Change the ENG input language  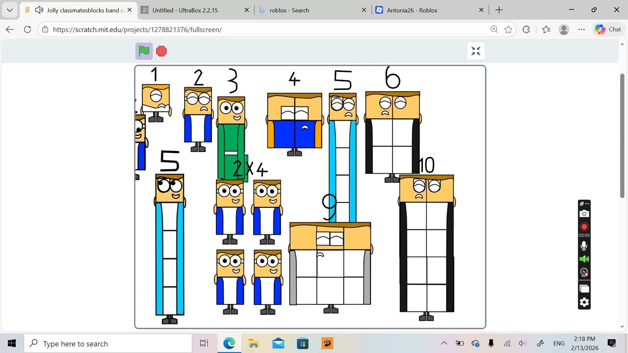(x=559, y=344)
